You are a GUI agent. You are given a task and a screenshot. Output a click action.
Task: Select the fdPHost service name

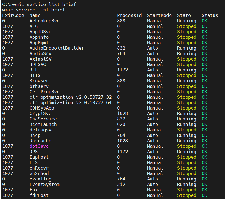tap(39, 195)
